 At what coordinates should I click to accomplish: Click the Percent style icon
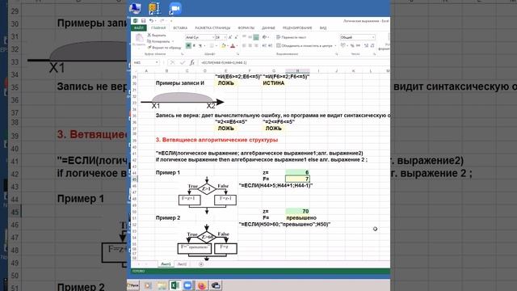click(352, 45)
